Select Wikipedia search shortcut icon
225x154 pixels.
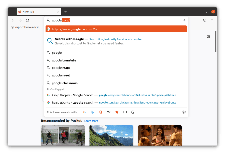tap(109, 112)
